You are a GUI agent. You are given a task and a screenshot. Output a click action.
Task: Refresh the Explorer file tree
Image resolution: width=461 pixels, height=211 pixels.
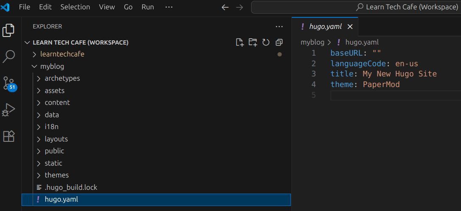tap(266, 43)
